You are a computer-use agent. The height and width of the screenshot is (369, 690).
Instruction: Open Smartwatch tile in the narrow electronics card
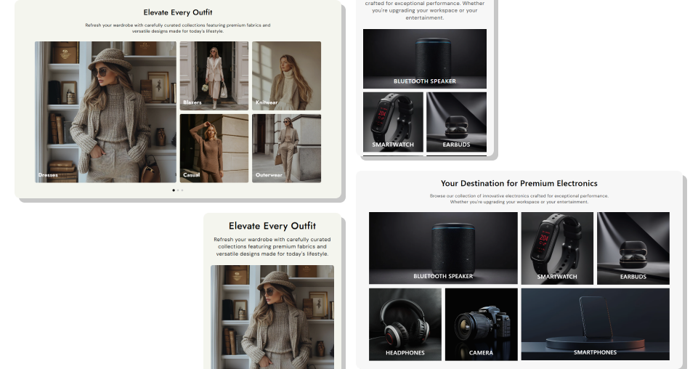(393, 122)
